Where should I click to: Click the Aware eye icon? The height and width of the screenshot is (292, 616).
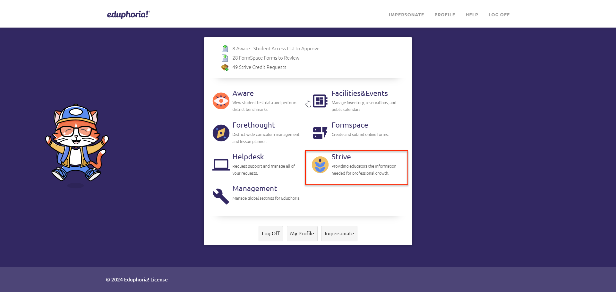tap(221, 101)
